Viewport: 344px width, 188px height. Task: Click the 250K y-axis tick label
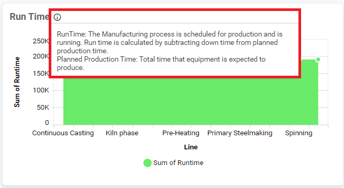point(41,41)
